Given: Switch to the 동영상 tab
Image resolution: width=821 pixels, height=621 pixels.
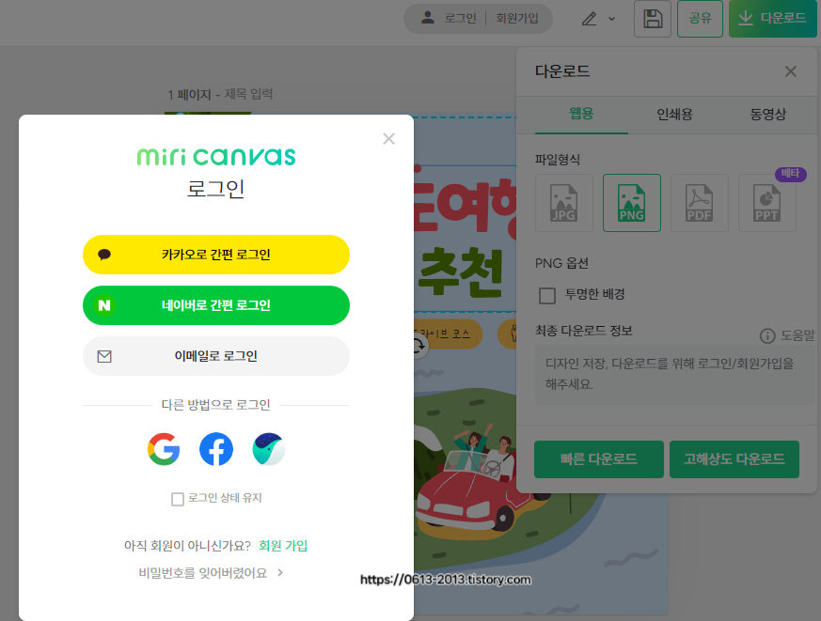Looking at the screenshot, I should coord(768,114).
